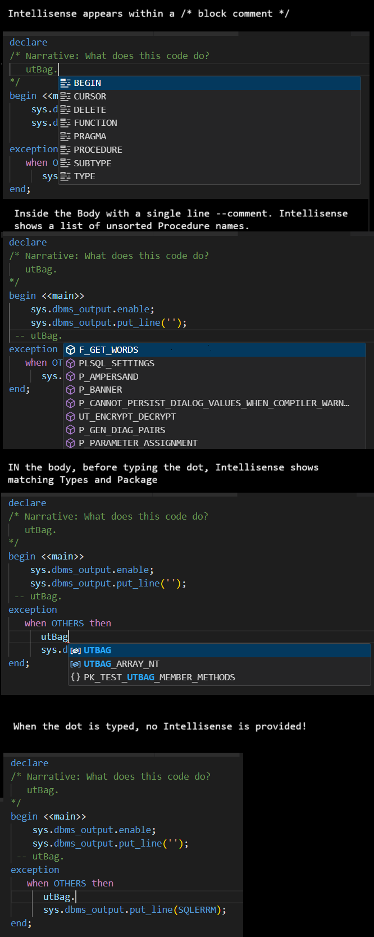
Task: Click the cube icon beside F_GET_WORDS
Action: pyautogui.click(x=71, y=350)
